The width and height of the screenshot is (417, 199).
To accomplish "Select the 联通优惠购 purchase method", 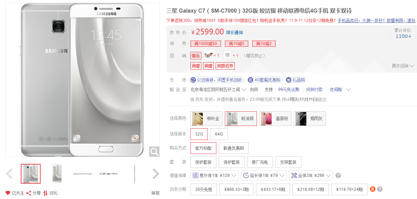I will coord(234,148).
